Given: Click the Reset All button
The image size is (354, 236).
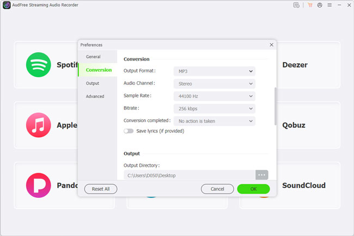Looking at the screenshot, I should tap(100, 189).
